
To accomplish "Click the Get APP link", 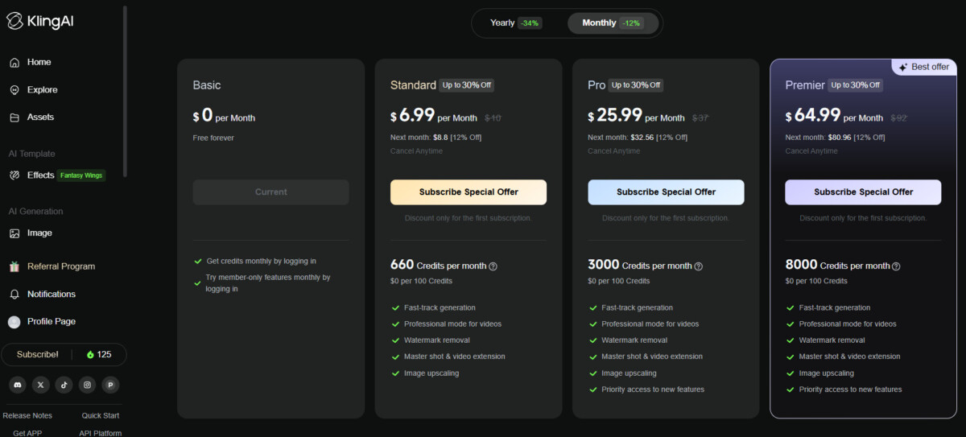I will tap(27, 432).
